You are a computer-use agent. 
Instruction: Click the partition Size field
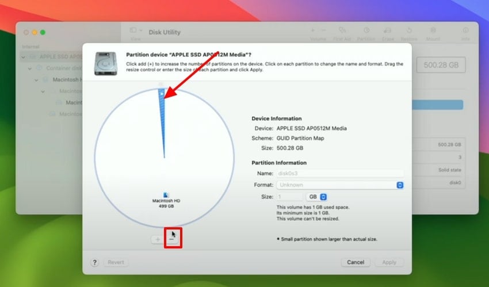coord(290,197)
